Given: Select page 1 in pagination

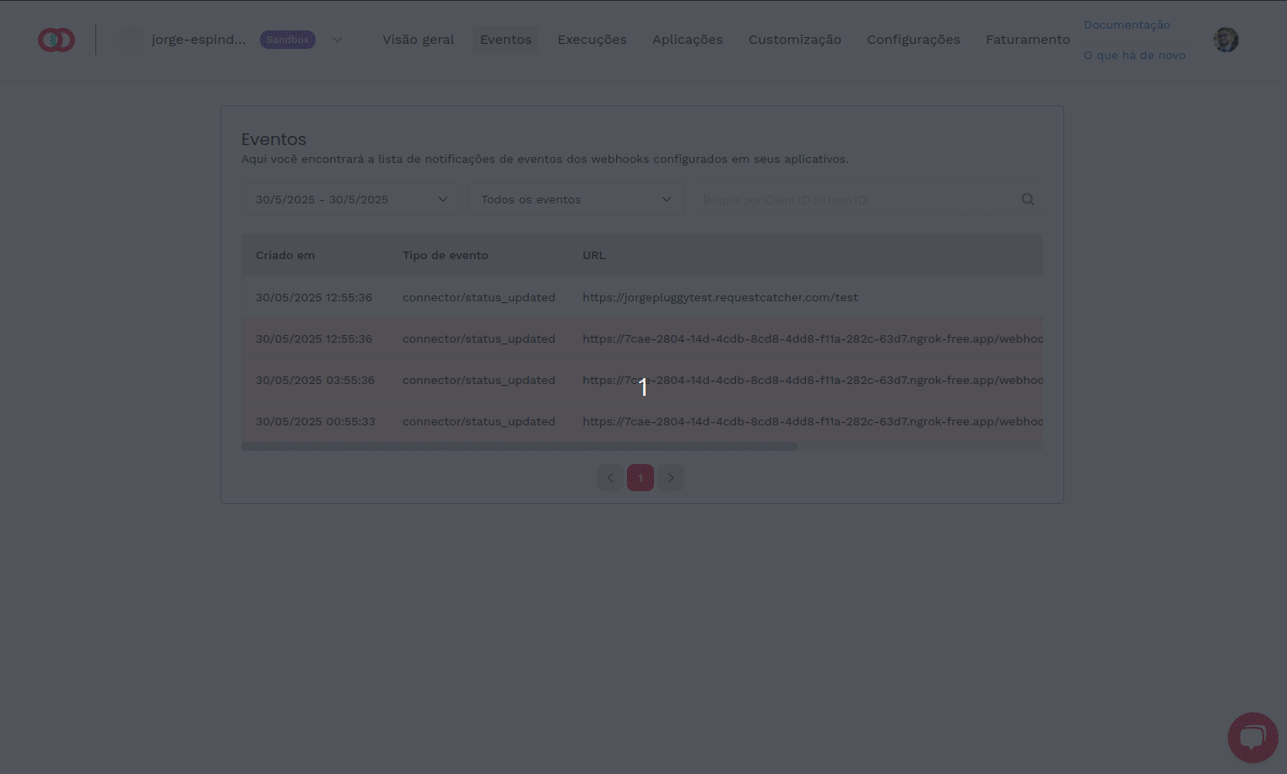Looking at the screenshot, I should tap(641, 478).
